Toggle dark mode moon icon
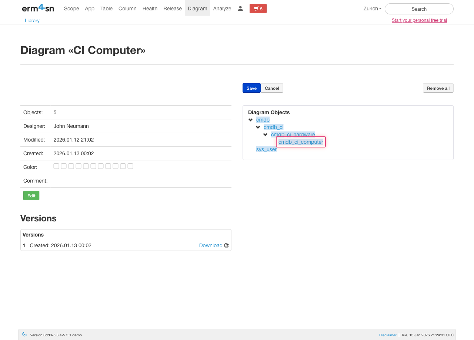 24,334
